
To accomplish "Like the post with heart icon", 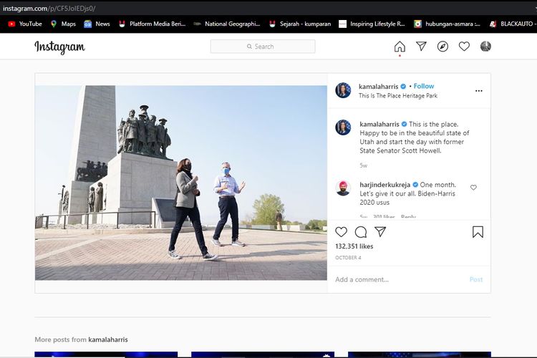I will point(342,232).
